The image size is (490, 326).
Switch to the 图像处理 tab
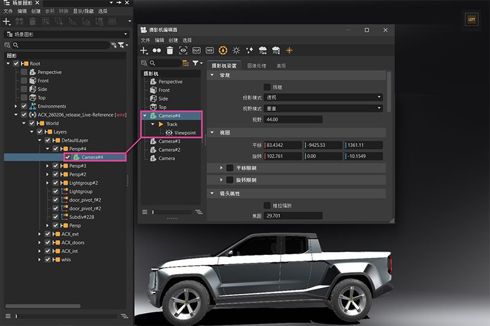point(257,66)
